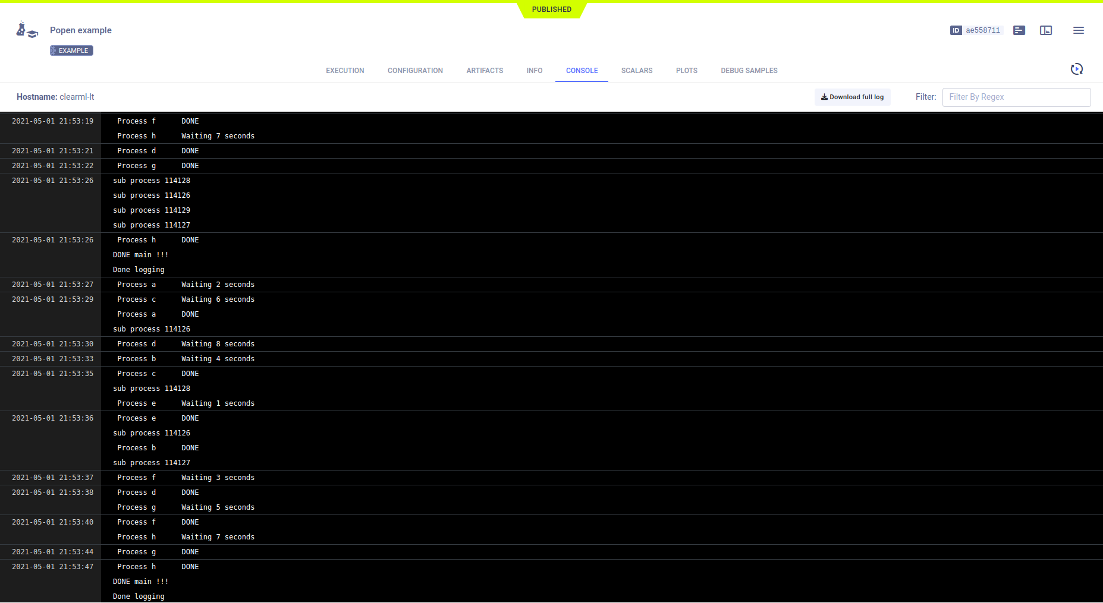The image size is (1103, 603).
Task: Open the details view icon
Action: (1019, 30)
